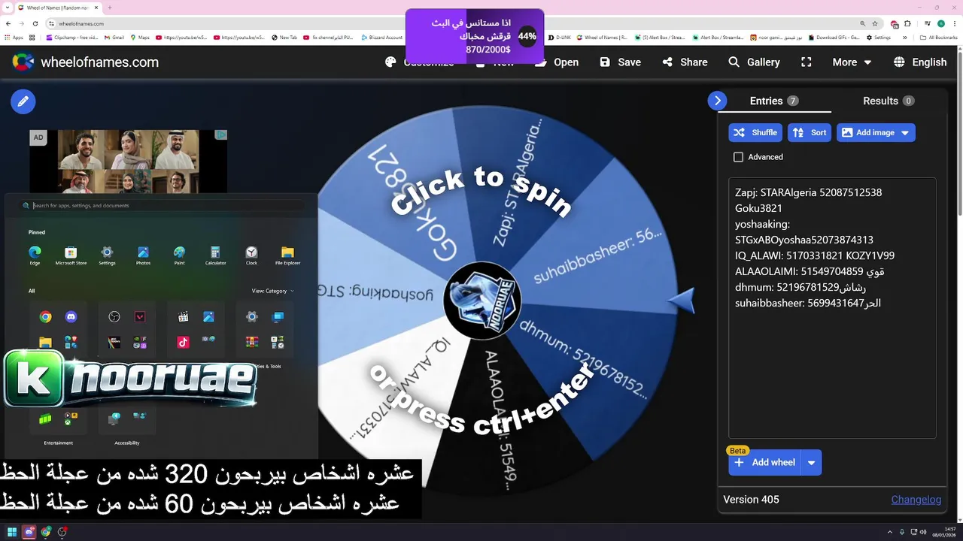
Task: Open OBS from the taskbar
Action: [x=62, y=532]
